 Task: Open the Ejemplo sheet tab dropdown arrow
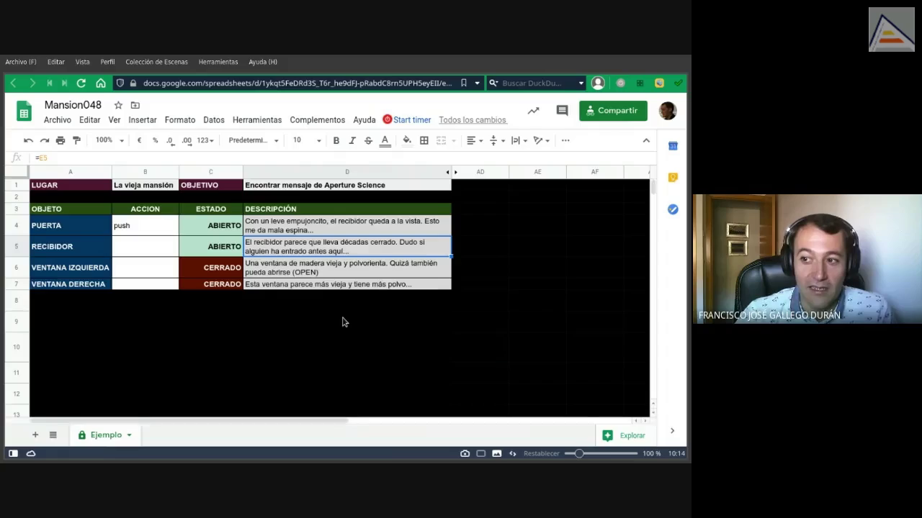point(129,435)
